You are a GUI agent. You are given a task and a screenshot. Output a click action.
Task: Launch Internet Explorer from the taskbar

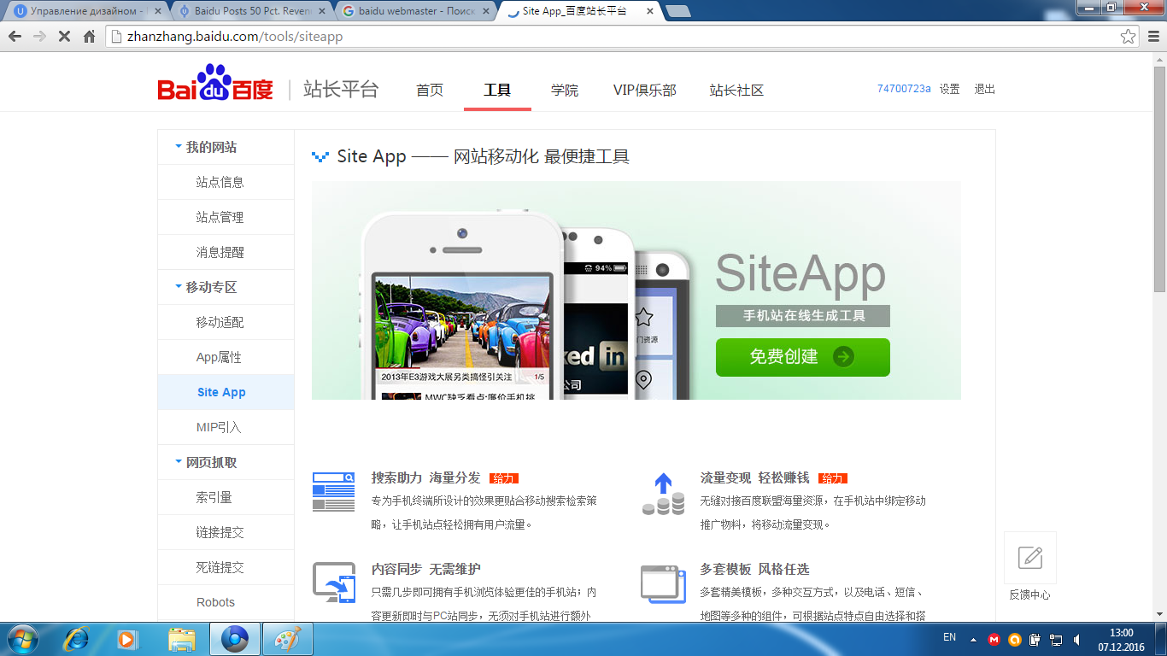coord(77,639)
